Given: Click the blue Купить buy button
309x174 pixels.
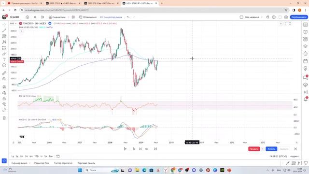Looking at the screenshot, I should 271,149.
